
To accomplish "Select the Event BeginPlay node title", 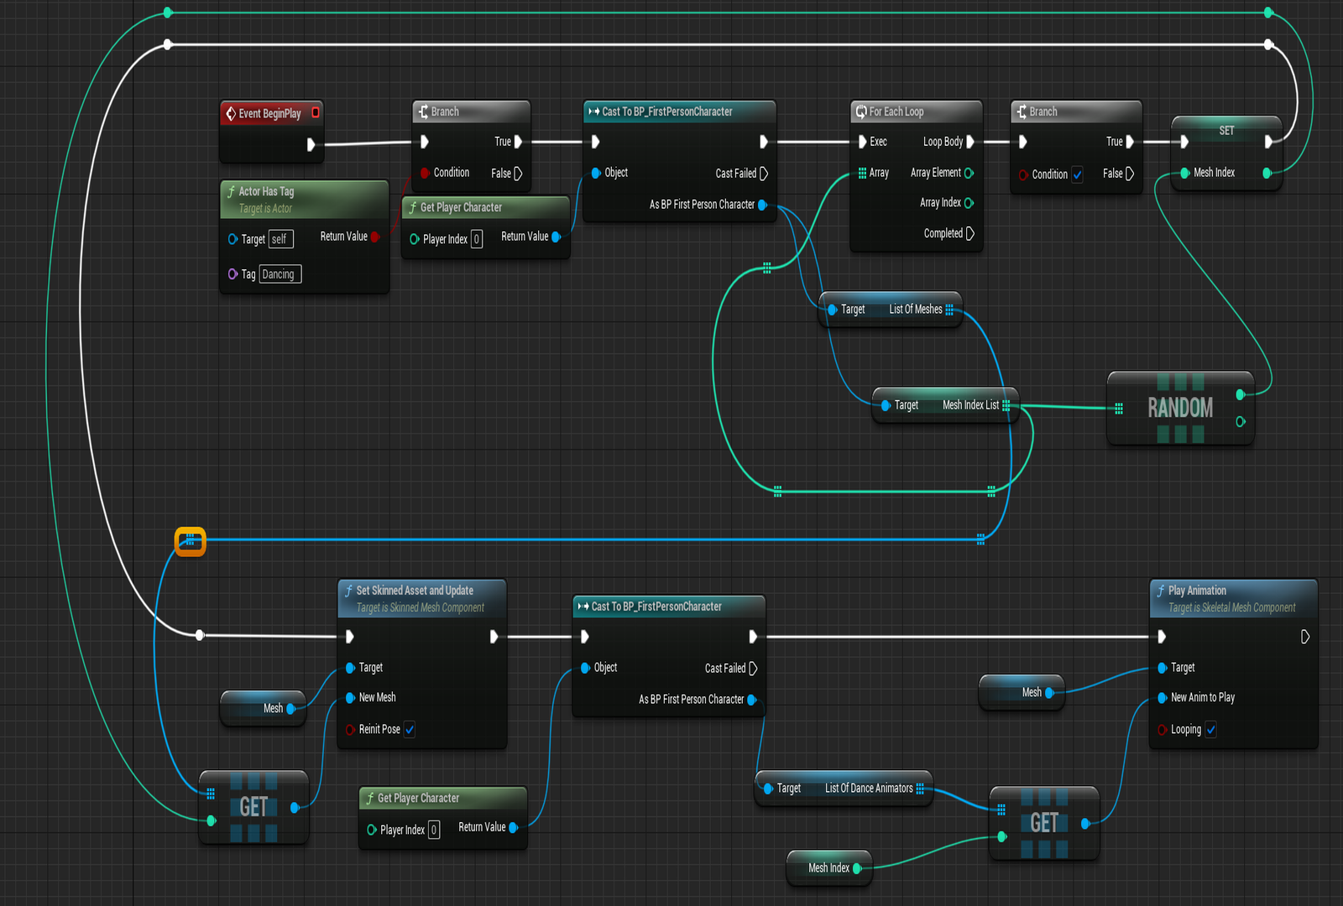I will pyautogui.click(x=269, y=113).
